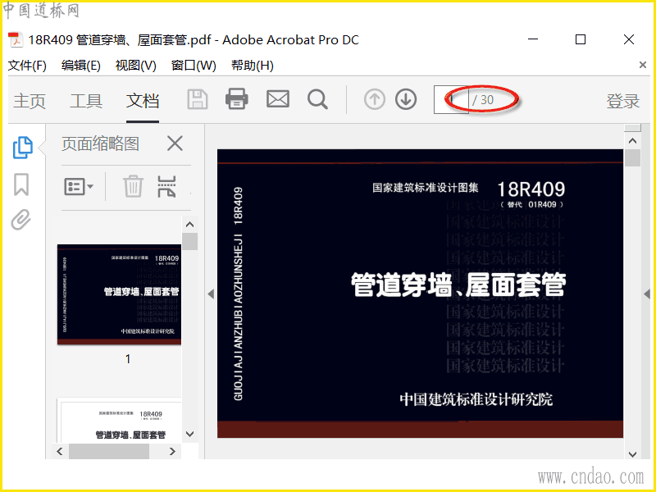
Task: Click document scroll up arrow
Action: pyautogui.click(x=632, y=141)
